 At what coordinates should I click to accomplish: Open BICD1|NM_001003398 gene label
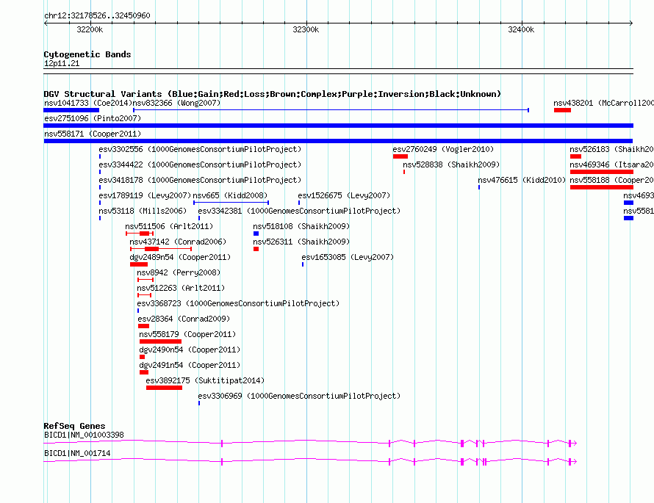(x=84, y=435)
